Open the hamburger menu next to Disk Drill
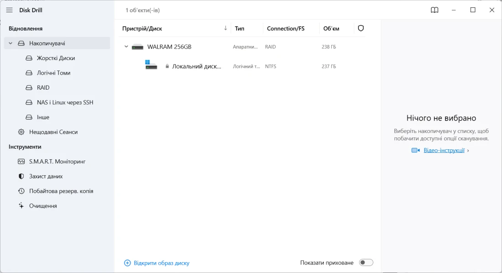The height and width of the screenshot is (273, 502). tap(9, 10)
